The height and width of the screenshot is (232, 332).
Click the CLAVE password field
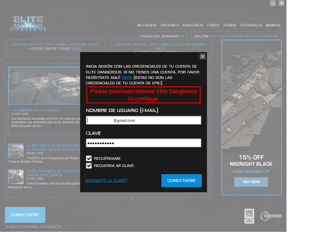[x=144, y=143]
